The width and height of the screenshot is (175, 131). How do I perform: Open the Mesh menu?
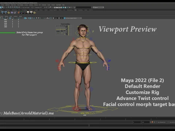point(3,5)
